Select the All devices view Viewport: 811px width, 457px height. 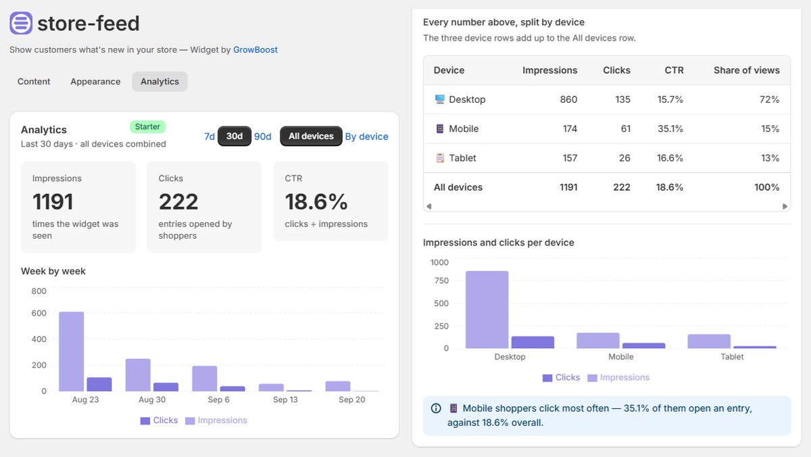click(x=311, y=137)
